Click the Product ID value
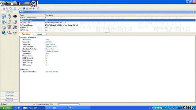The image size is (196, 110). [x=48, y=42]
